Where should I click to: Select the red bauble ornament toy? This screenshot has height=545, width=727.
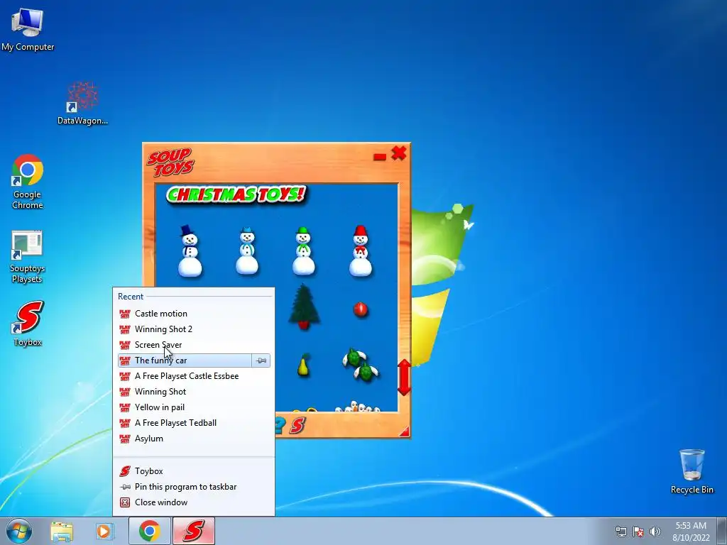click(361, 309)
